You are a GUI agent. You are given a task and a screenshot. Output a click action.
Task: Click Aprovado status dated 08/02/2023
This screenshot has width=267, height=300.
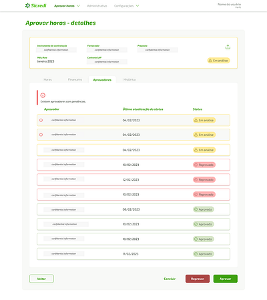click(204, 209)
